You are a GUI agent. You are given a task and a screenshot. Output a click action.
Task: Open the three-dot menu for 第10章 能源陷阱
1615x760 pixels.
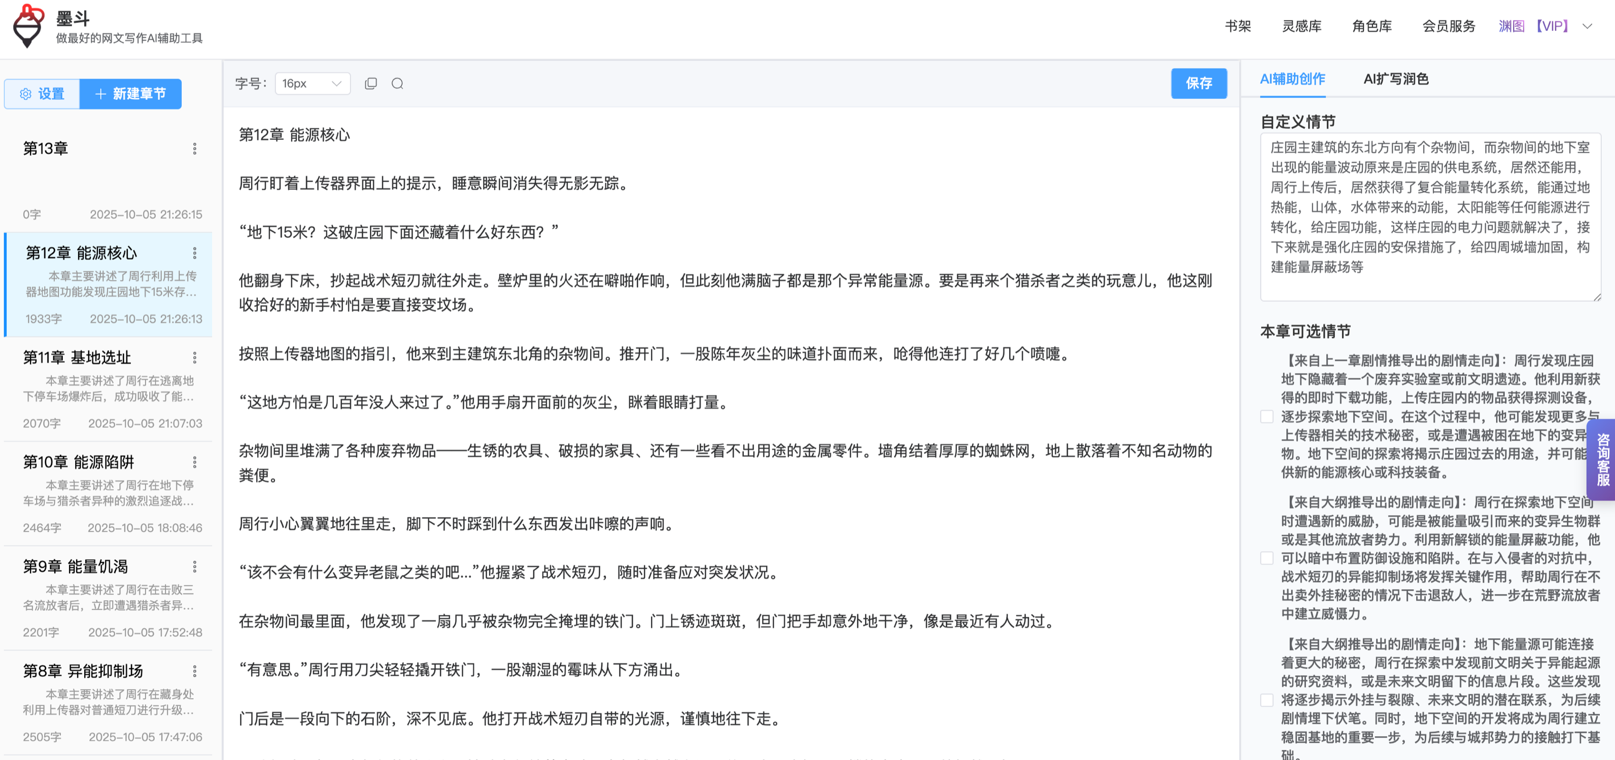coord(194,462)
